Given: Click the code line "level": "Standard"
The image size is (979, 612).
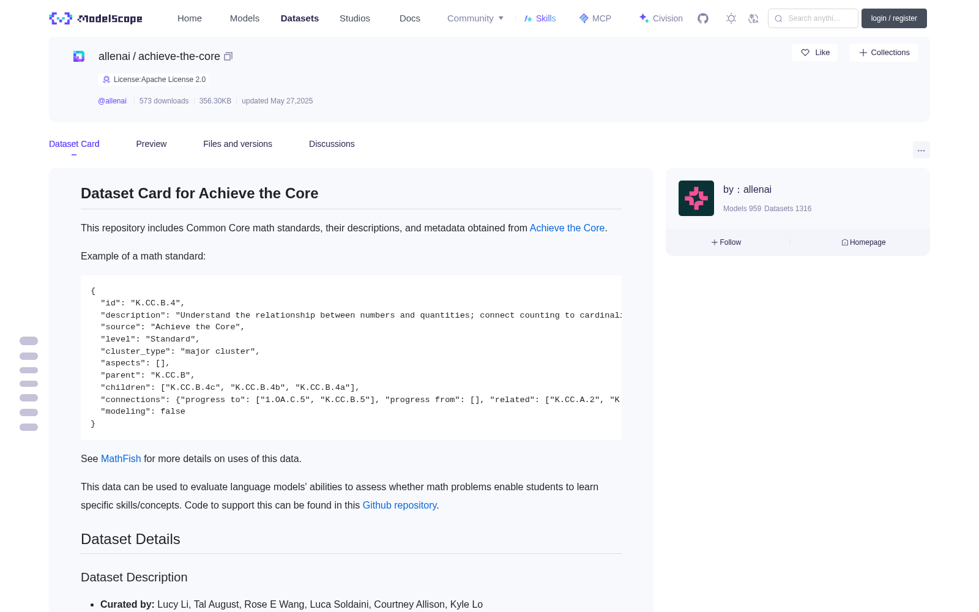Looking at the screenshot, I should (x=150, y=339).
